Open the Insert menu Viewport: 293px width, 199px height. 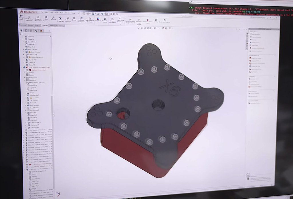click(56, 13)
